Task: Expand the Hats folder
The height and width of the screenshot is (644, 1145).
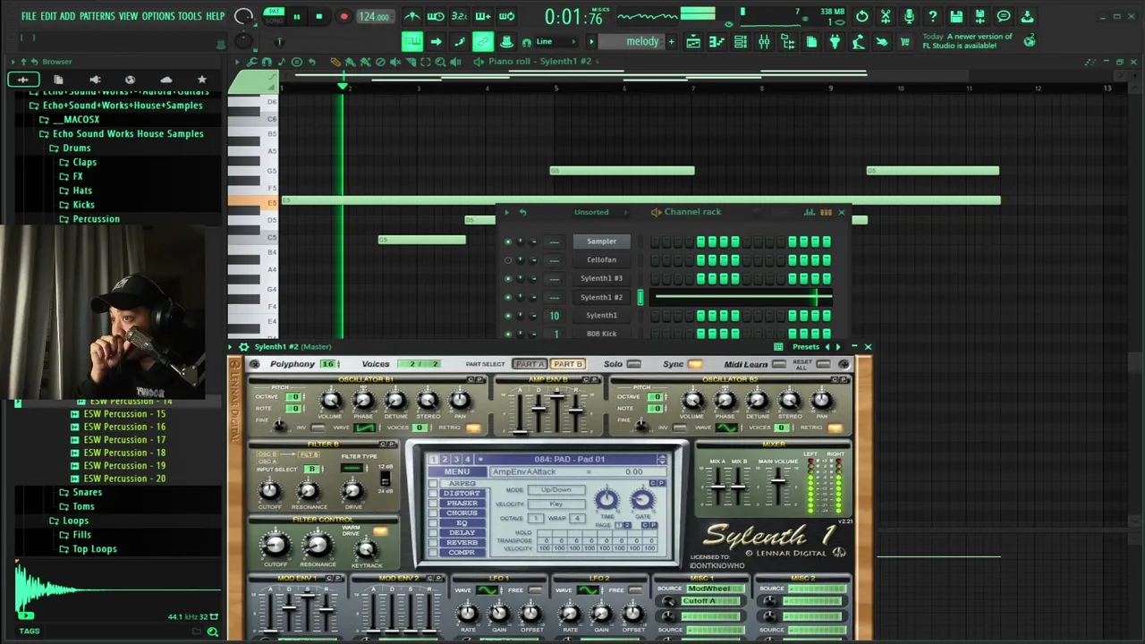Action: (x=82, y=191)
